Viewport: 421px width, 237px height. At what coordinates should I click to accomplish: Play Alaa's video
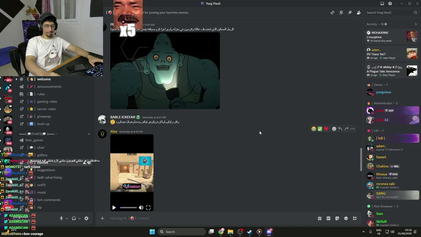(114, 208)
